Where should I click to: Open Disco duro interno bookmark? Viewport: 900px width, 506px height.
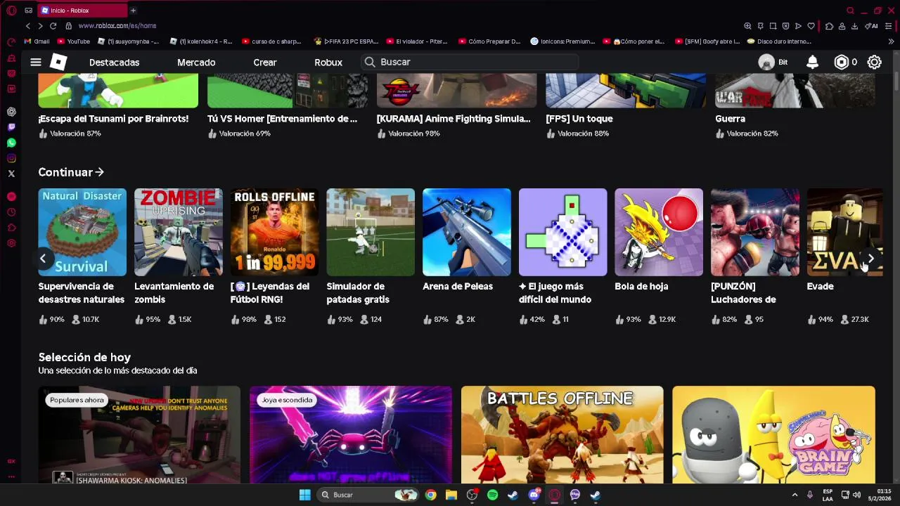[x=779, y=41]
